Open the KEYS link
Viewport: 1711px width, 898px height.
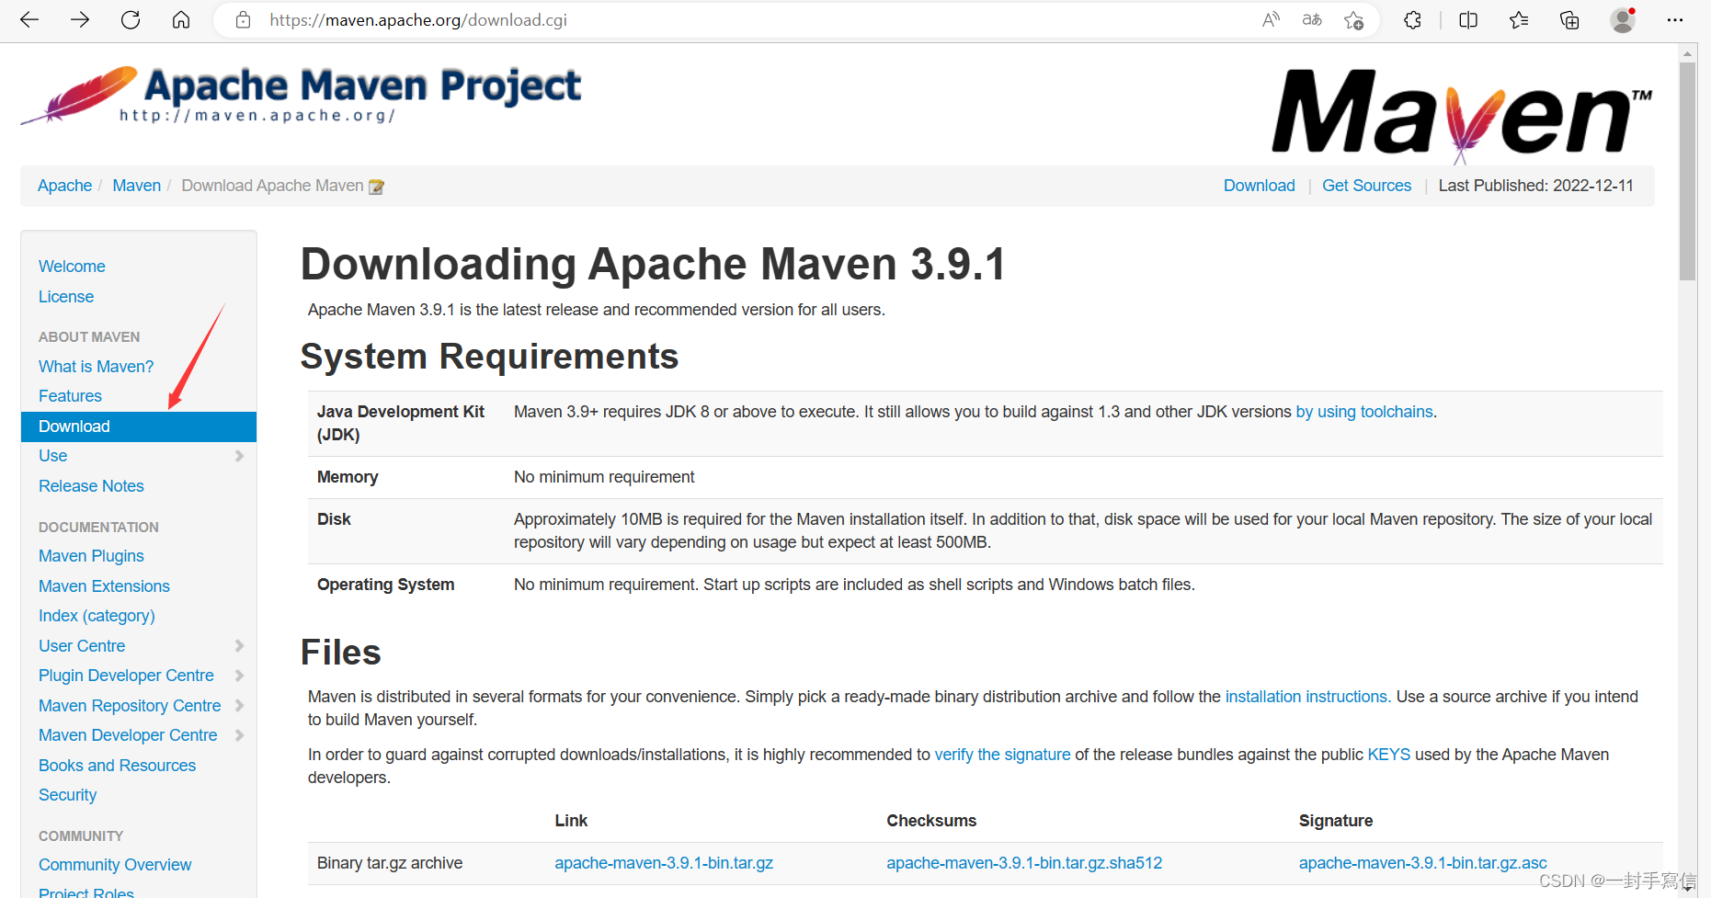1388,755
